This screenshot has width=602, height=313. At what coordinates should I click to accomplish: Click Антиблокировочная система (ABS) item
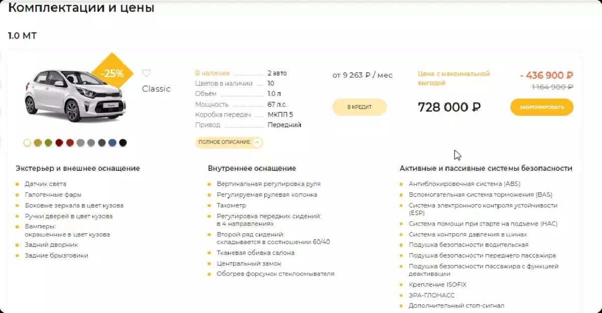click(465, 184)
